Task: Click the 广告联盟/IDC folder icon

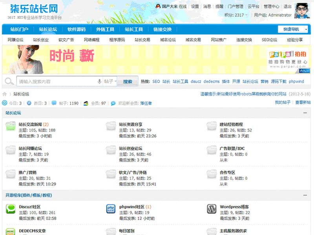Action: [212, 150]
